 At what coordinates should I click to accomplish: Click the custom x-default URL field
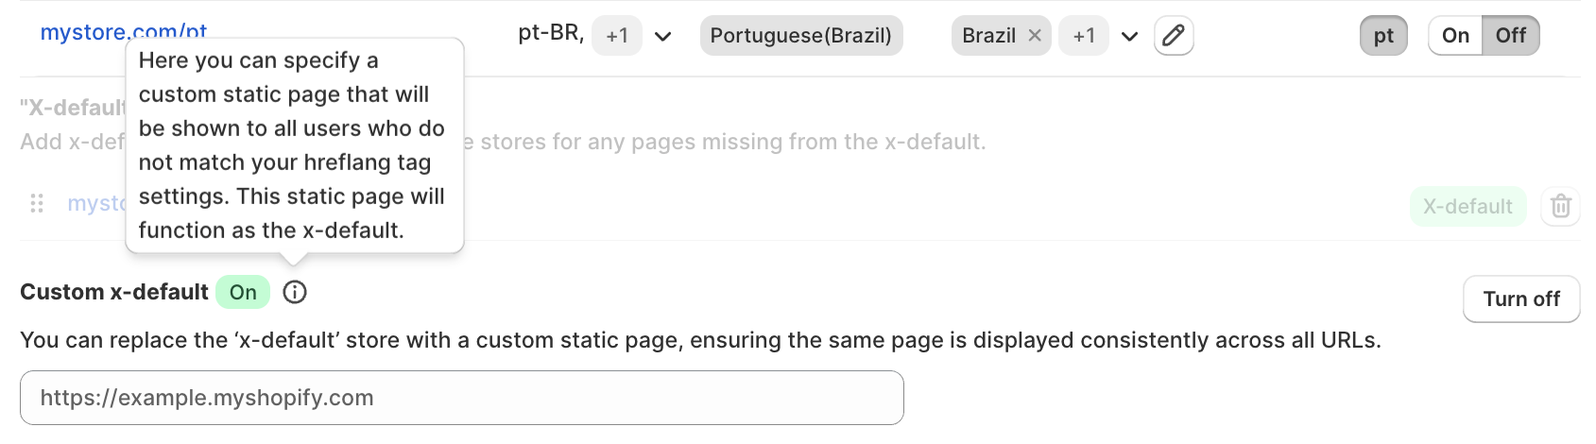[461, 398]
